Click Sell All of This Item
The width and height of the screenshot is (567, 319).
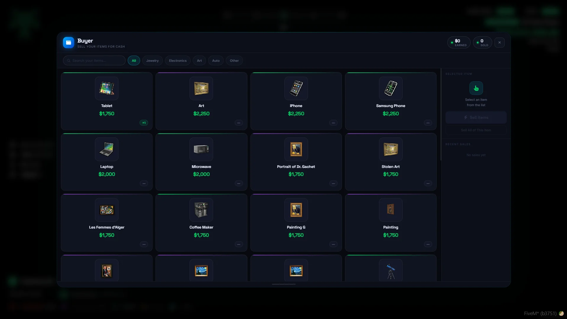pos(476,130)
